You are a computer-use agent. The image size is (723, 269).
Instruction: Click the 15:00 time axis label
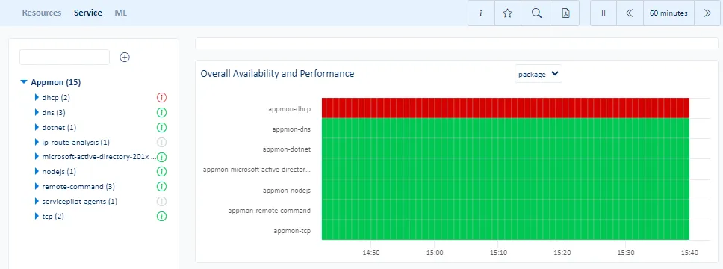coord(435,253)
